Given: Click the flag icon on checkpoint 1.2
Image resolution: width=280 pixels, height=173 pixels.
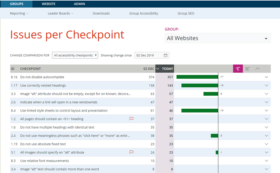Looking at the screenshot, I should pyautogui.click(x=132, y=119).
